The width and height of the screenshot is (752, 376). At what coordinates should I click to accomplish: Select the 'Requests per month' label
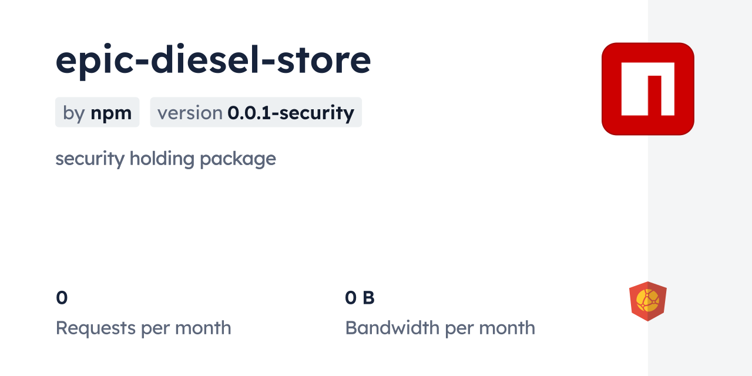[143, 328]
